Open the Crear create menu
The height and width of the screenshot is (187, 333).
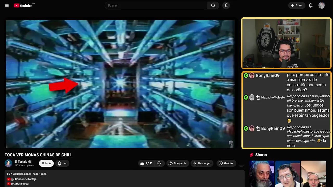pos(297,5)
